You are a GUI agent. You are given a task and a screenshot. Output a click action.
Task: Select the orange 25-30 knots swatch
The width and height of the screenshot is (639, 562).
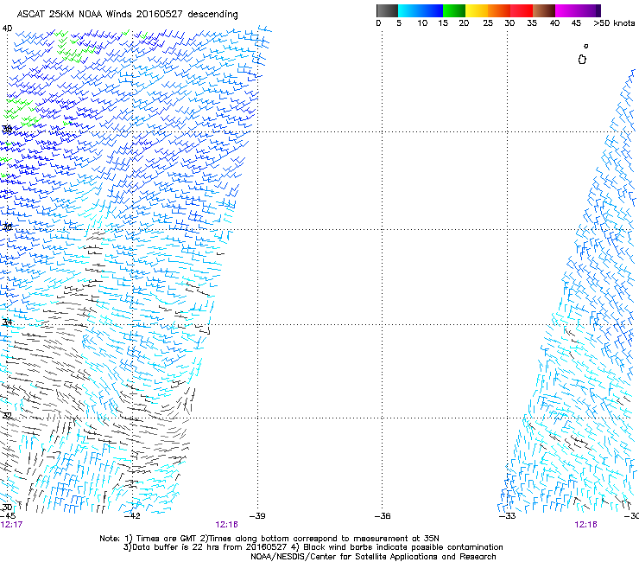[499, 10]
